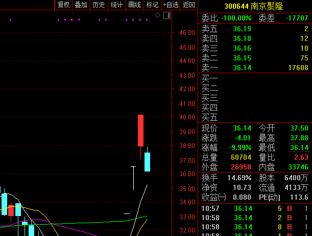Screen dimensions: 312x236
Task: Open the 统计 statistics tool
Action: click(x=116, y=5)
